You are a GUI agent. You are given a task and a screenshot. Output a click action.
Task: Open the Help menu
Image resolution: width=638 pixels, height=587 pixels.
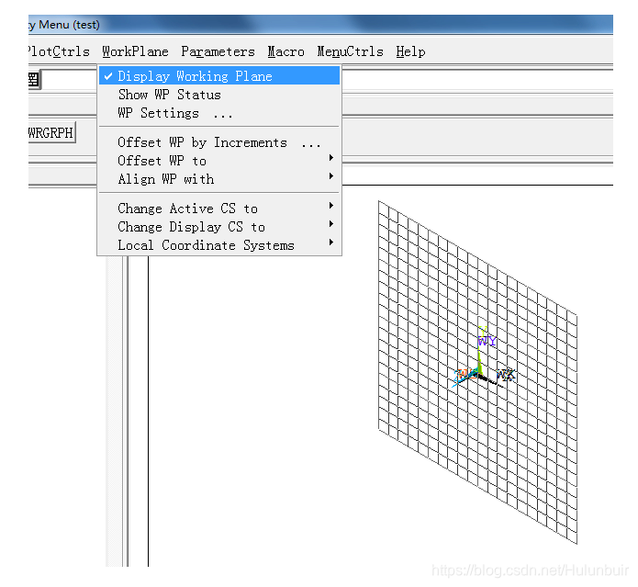pyautogui.click(x=410, y=51)
